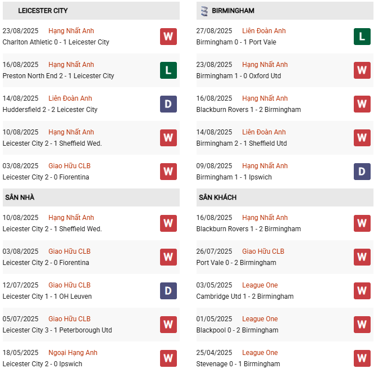
Task: Click the D badge for Birmingham vs Ipswich draw
Action: (362, 172)
